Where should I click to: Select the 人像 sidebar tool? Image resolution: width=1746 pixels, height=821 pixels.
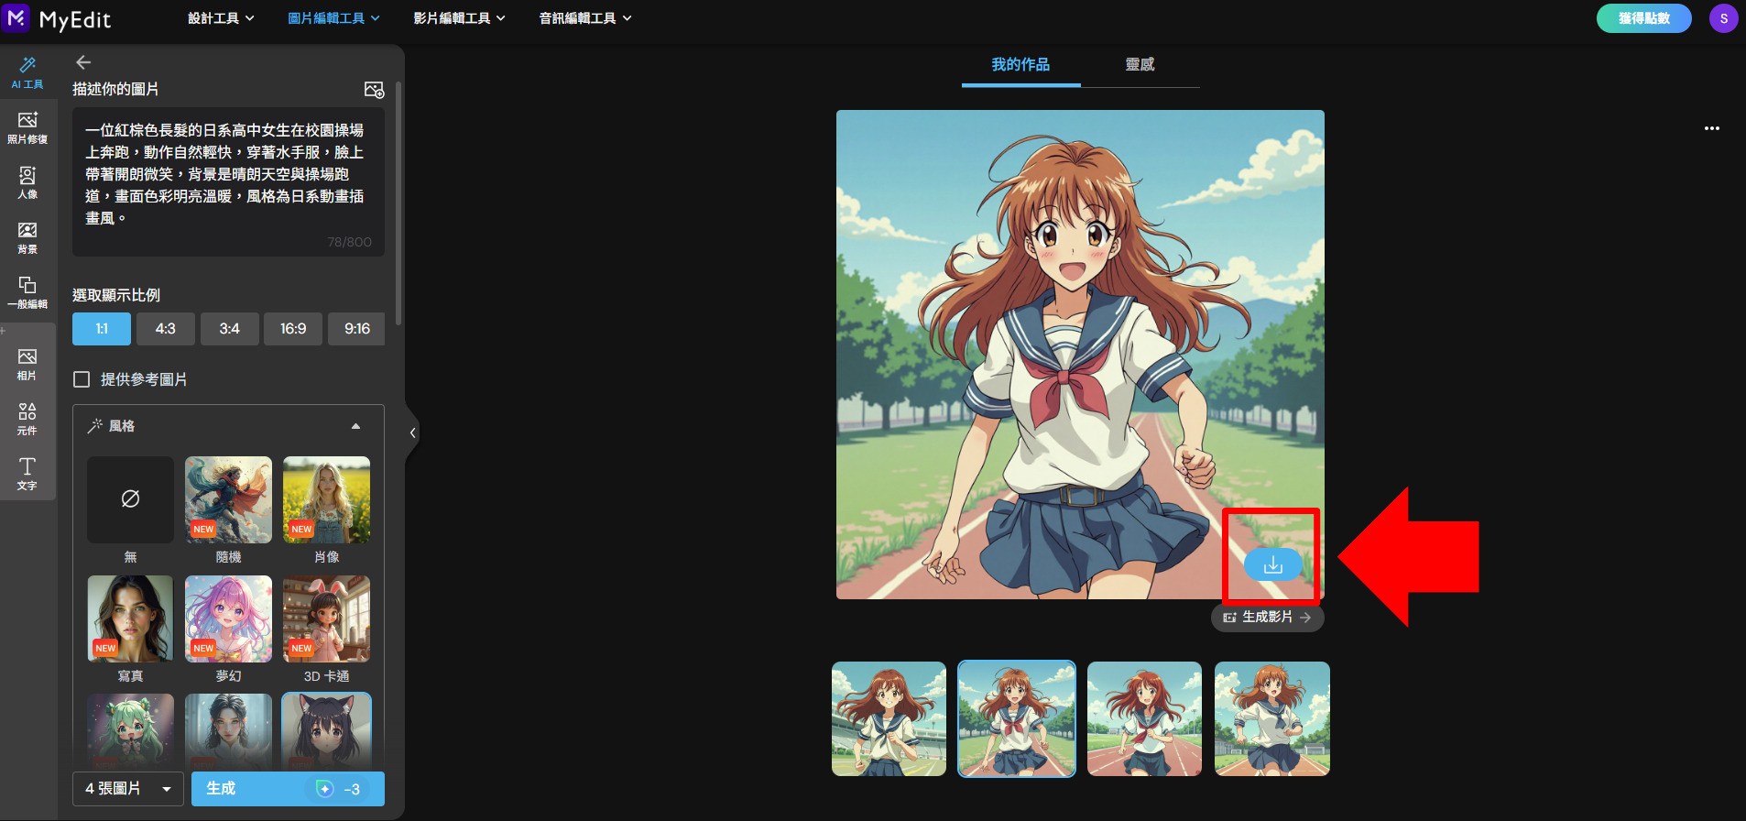tap(27, 182)
